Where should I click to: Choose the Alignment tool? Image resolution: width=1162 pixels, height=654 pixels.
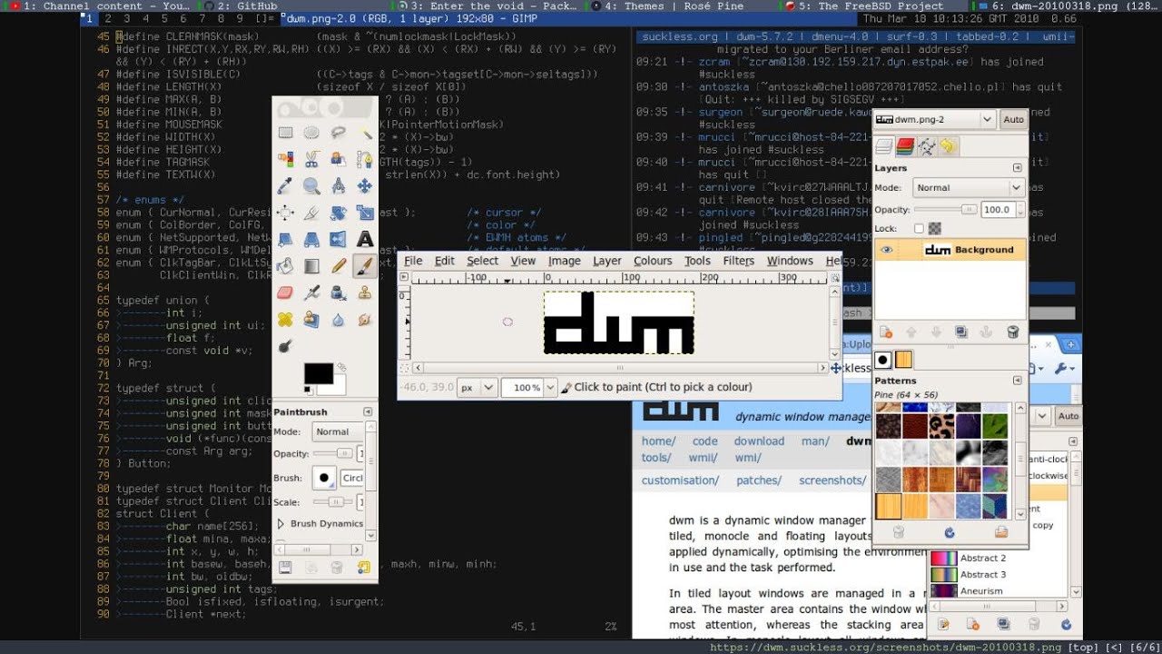coord(285,213)
